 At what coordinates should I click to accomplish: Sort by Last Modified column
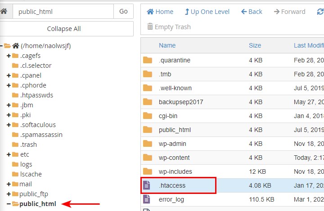pos(309,45)
